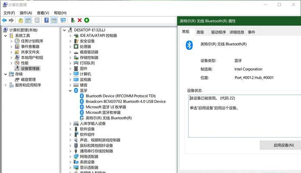Switch to the 驱动程序 tab
The image size is (301, 173).
pyautogui.click(x=218, y=32)
